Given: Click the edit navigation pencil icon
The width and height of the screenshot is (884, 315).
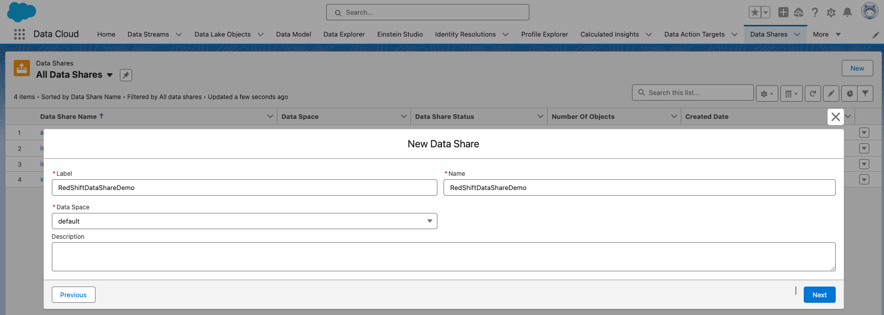Looking at the screenshot, I should [875, 35].
